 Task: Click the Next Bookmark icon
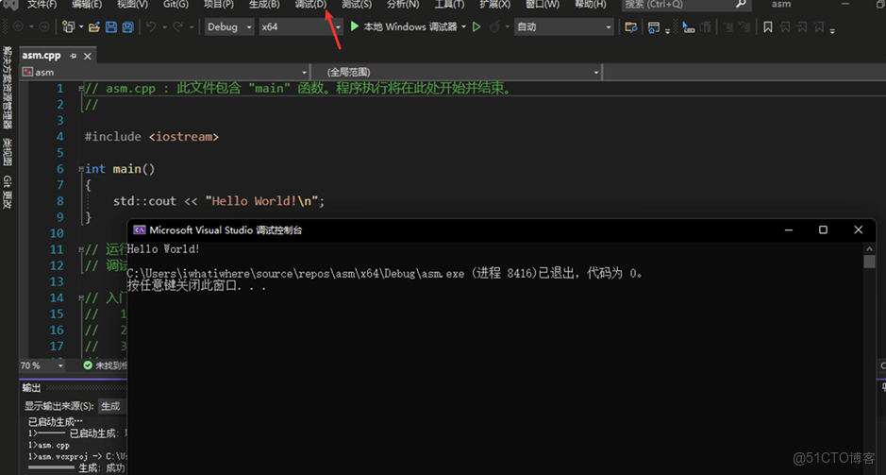[801, 26]
